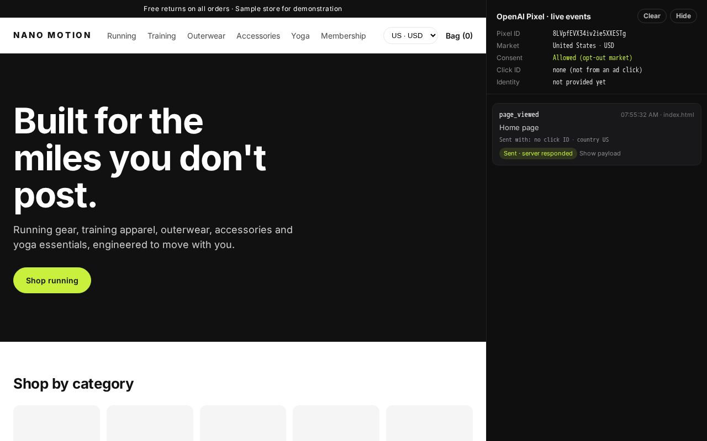Open the Membership page
Image resolution: width=707 pixels, height=441 pixels.
click(344, 36)
